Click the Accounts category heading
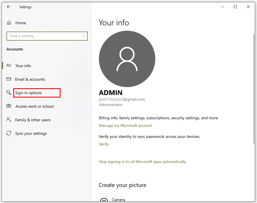The image size is (257, 203). tap(15, 49)
